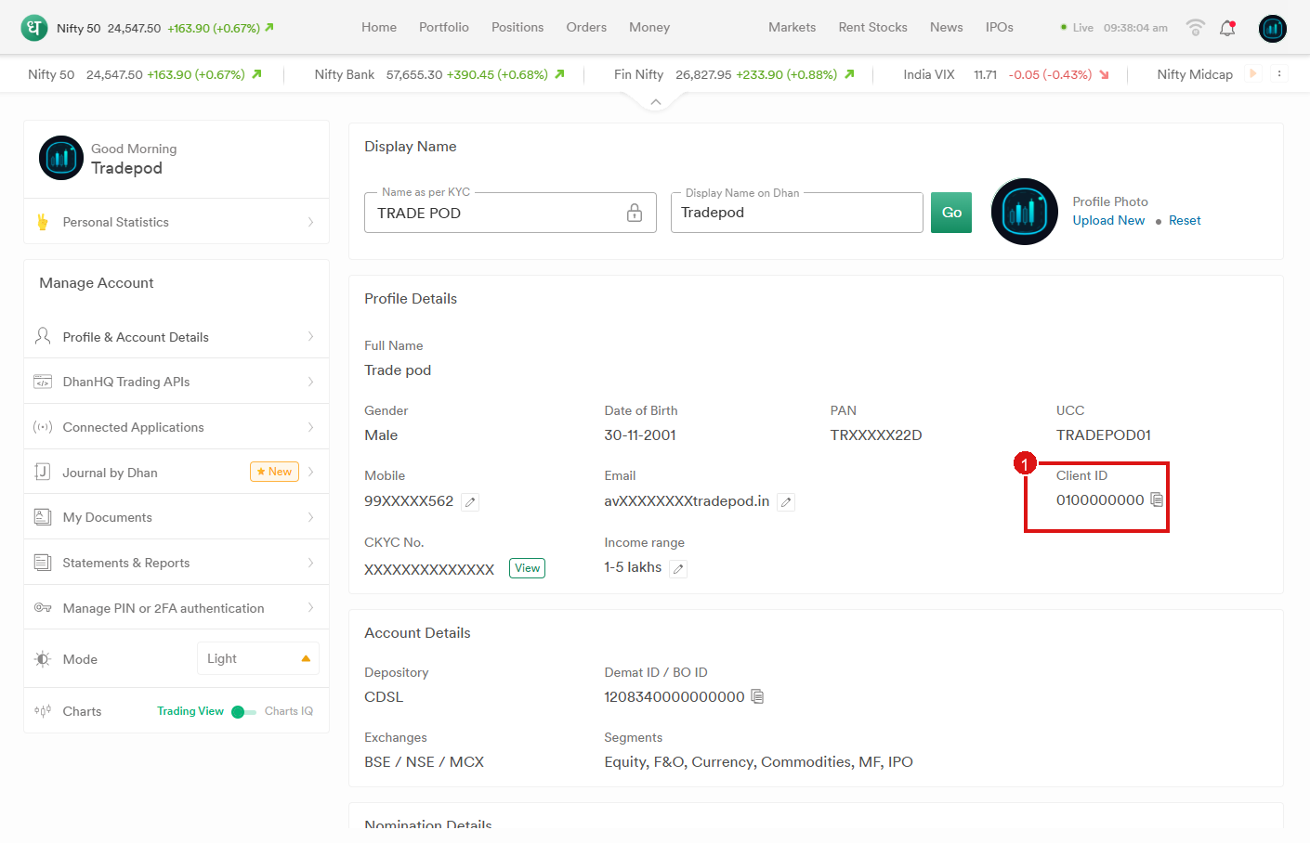Click My Documents file icon

[43, 517]
